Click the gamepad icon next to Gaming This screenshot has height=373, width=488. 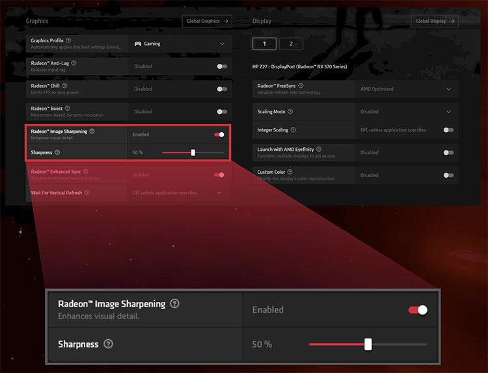click(x=137, y=44)
